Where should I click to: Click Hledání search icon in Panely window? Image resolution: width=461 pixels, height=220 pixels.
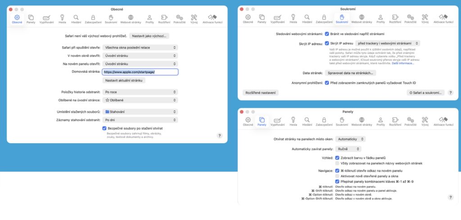(306, 121)
